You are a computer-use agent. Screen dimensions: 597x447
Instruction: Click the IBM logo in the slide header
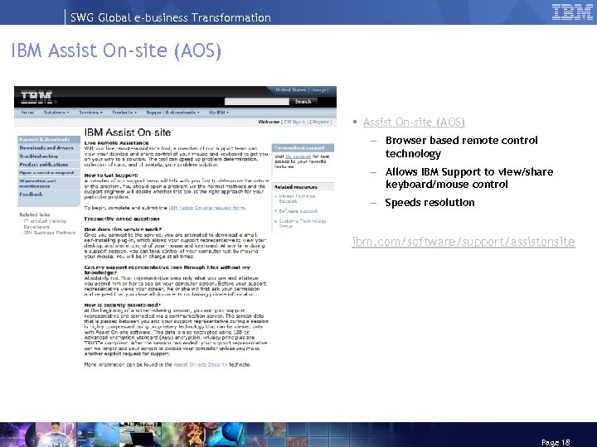click(x=572, y=12)
